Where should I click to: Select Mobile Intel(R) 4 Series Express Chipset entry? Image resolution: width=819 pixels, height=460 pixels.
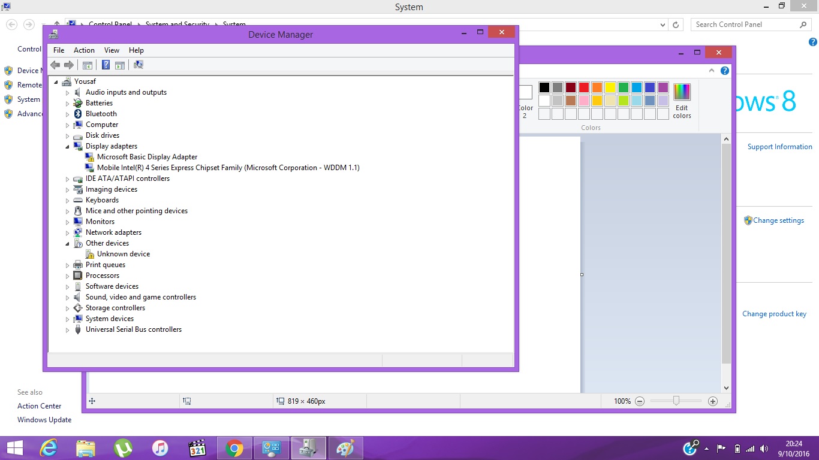click(x=228, y=168)
